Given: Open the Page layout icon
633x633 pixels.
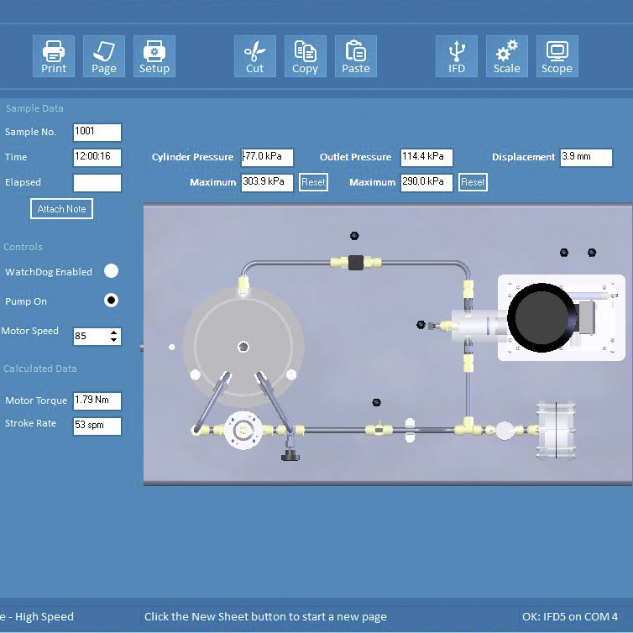Looking at the screenshot, I should (x=104, y=56).
